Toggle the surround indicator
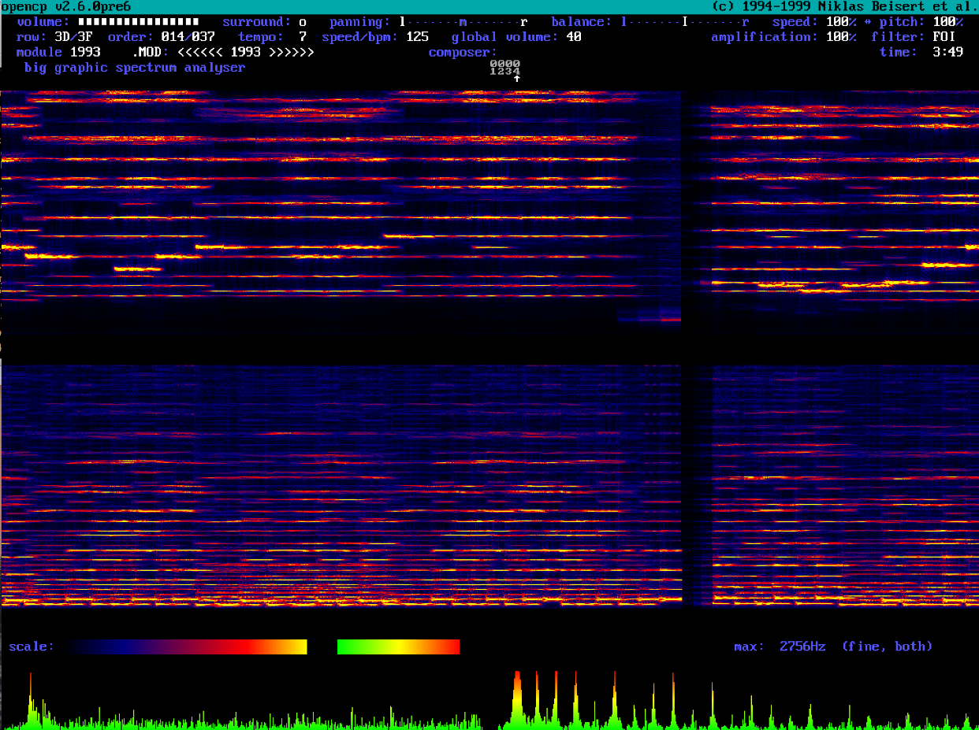Image resolution: width=979 pixels, height=730 pixels. [x=303, y=22]
